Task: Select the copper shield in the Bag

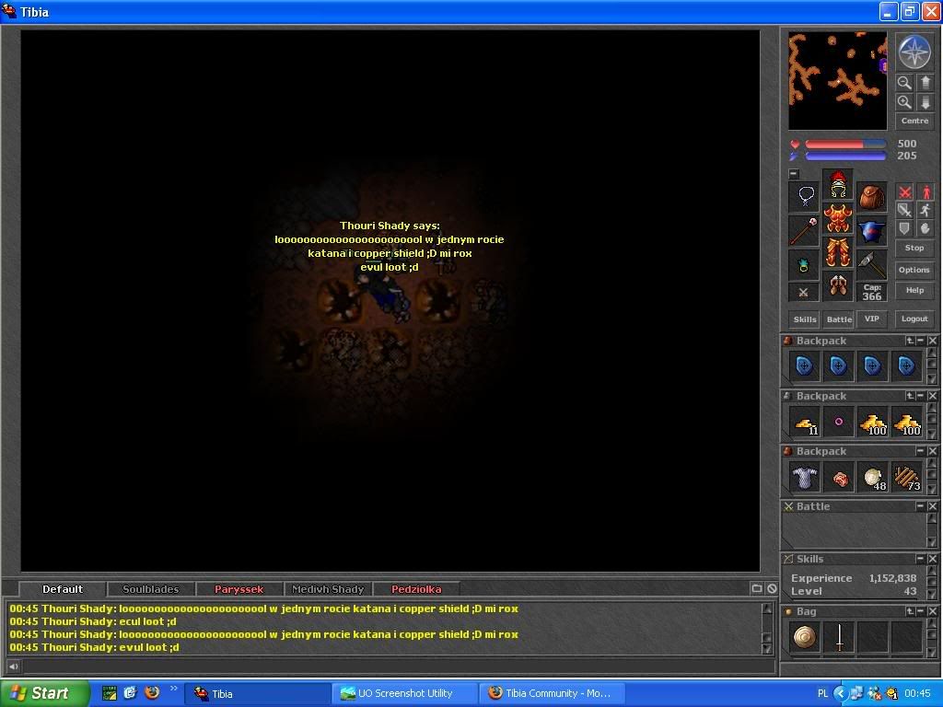Action: click(805, 637)
